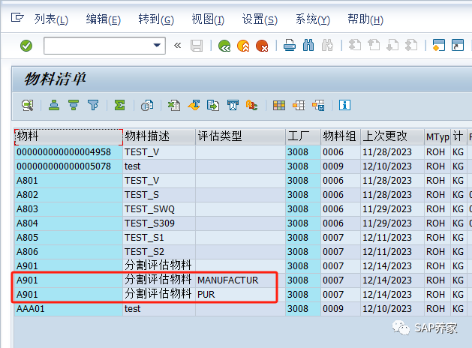Click the Create New Session icon
This screenshot has width=472, height=348.
tap(438, 46)
